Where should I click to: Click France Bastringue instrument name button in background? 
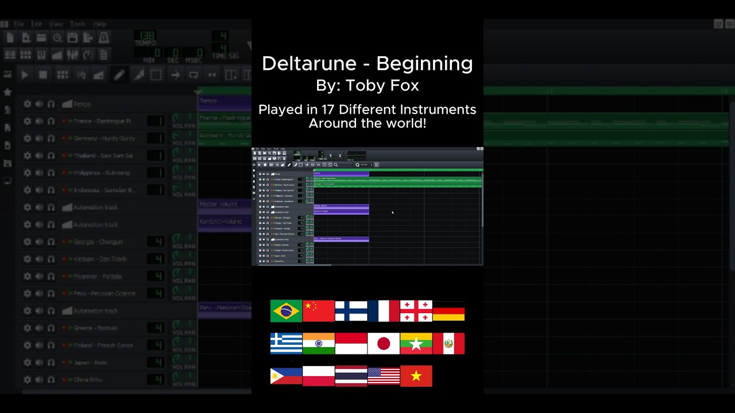(98, 121)
